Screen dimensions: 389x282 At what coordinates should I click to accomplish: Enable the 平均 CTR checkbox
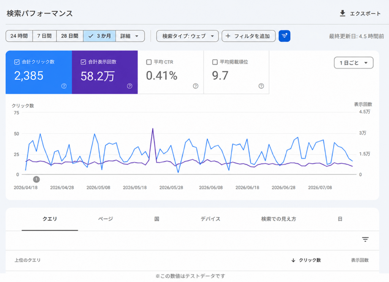[149, 62]
